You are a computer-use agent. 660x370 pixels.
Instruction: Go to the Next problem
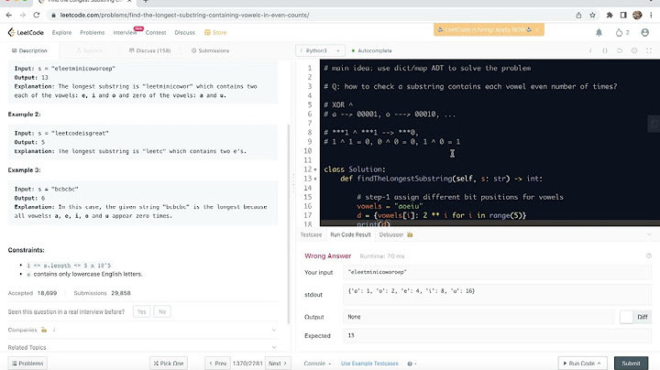(278, 364)
